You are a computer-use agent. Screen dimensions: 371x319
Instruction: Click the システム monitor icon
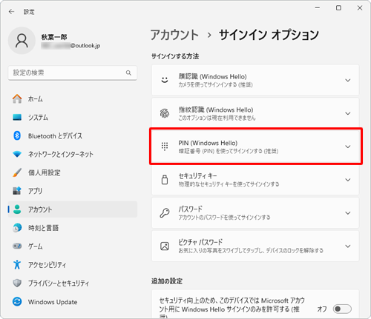(17, 117)
